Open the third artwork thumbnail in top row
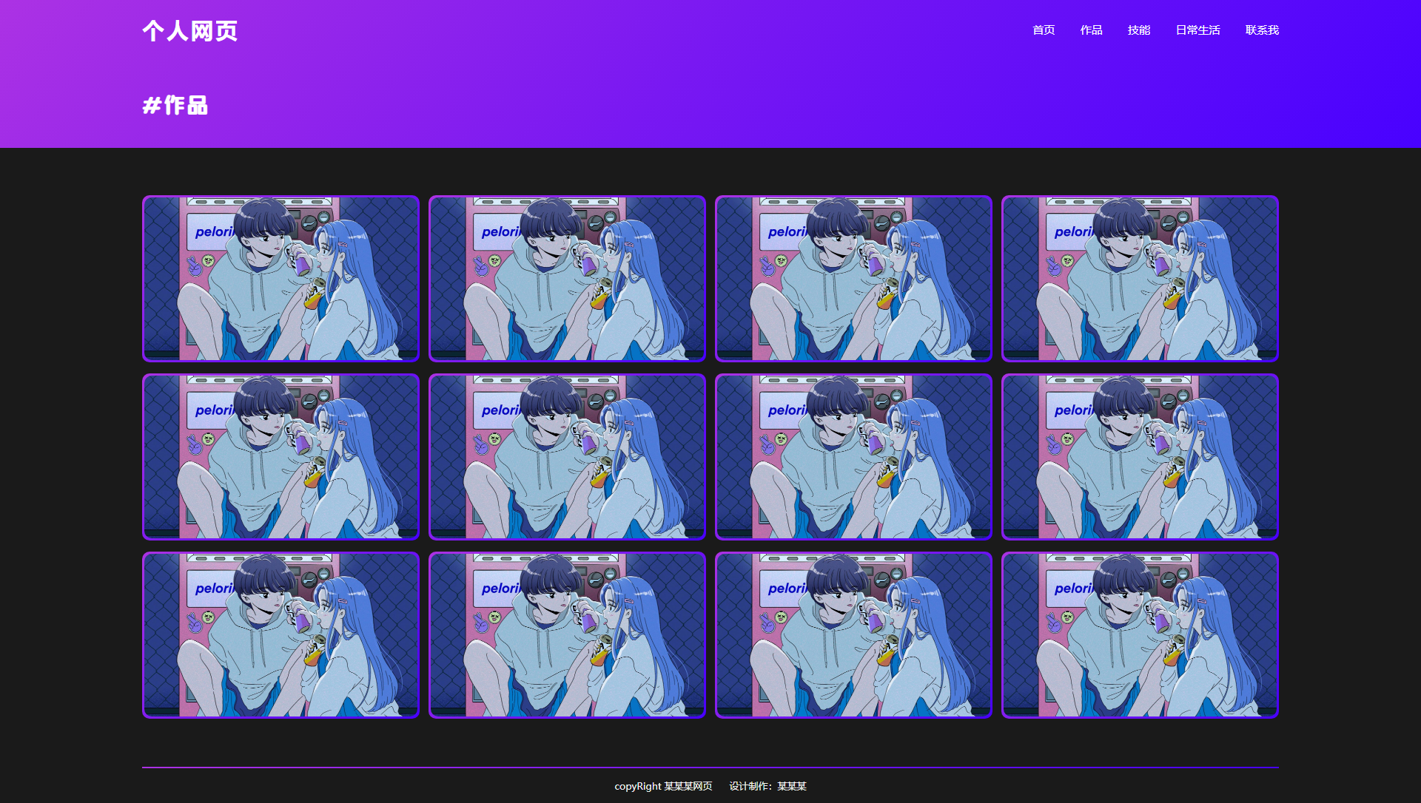Screen dimensions: 1421x803 [853, 279]
